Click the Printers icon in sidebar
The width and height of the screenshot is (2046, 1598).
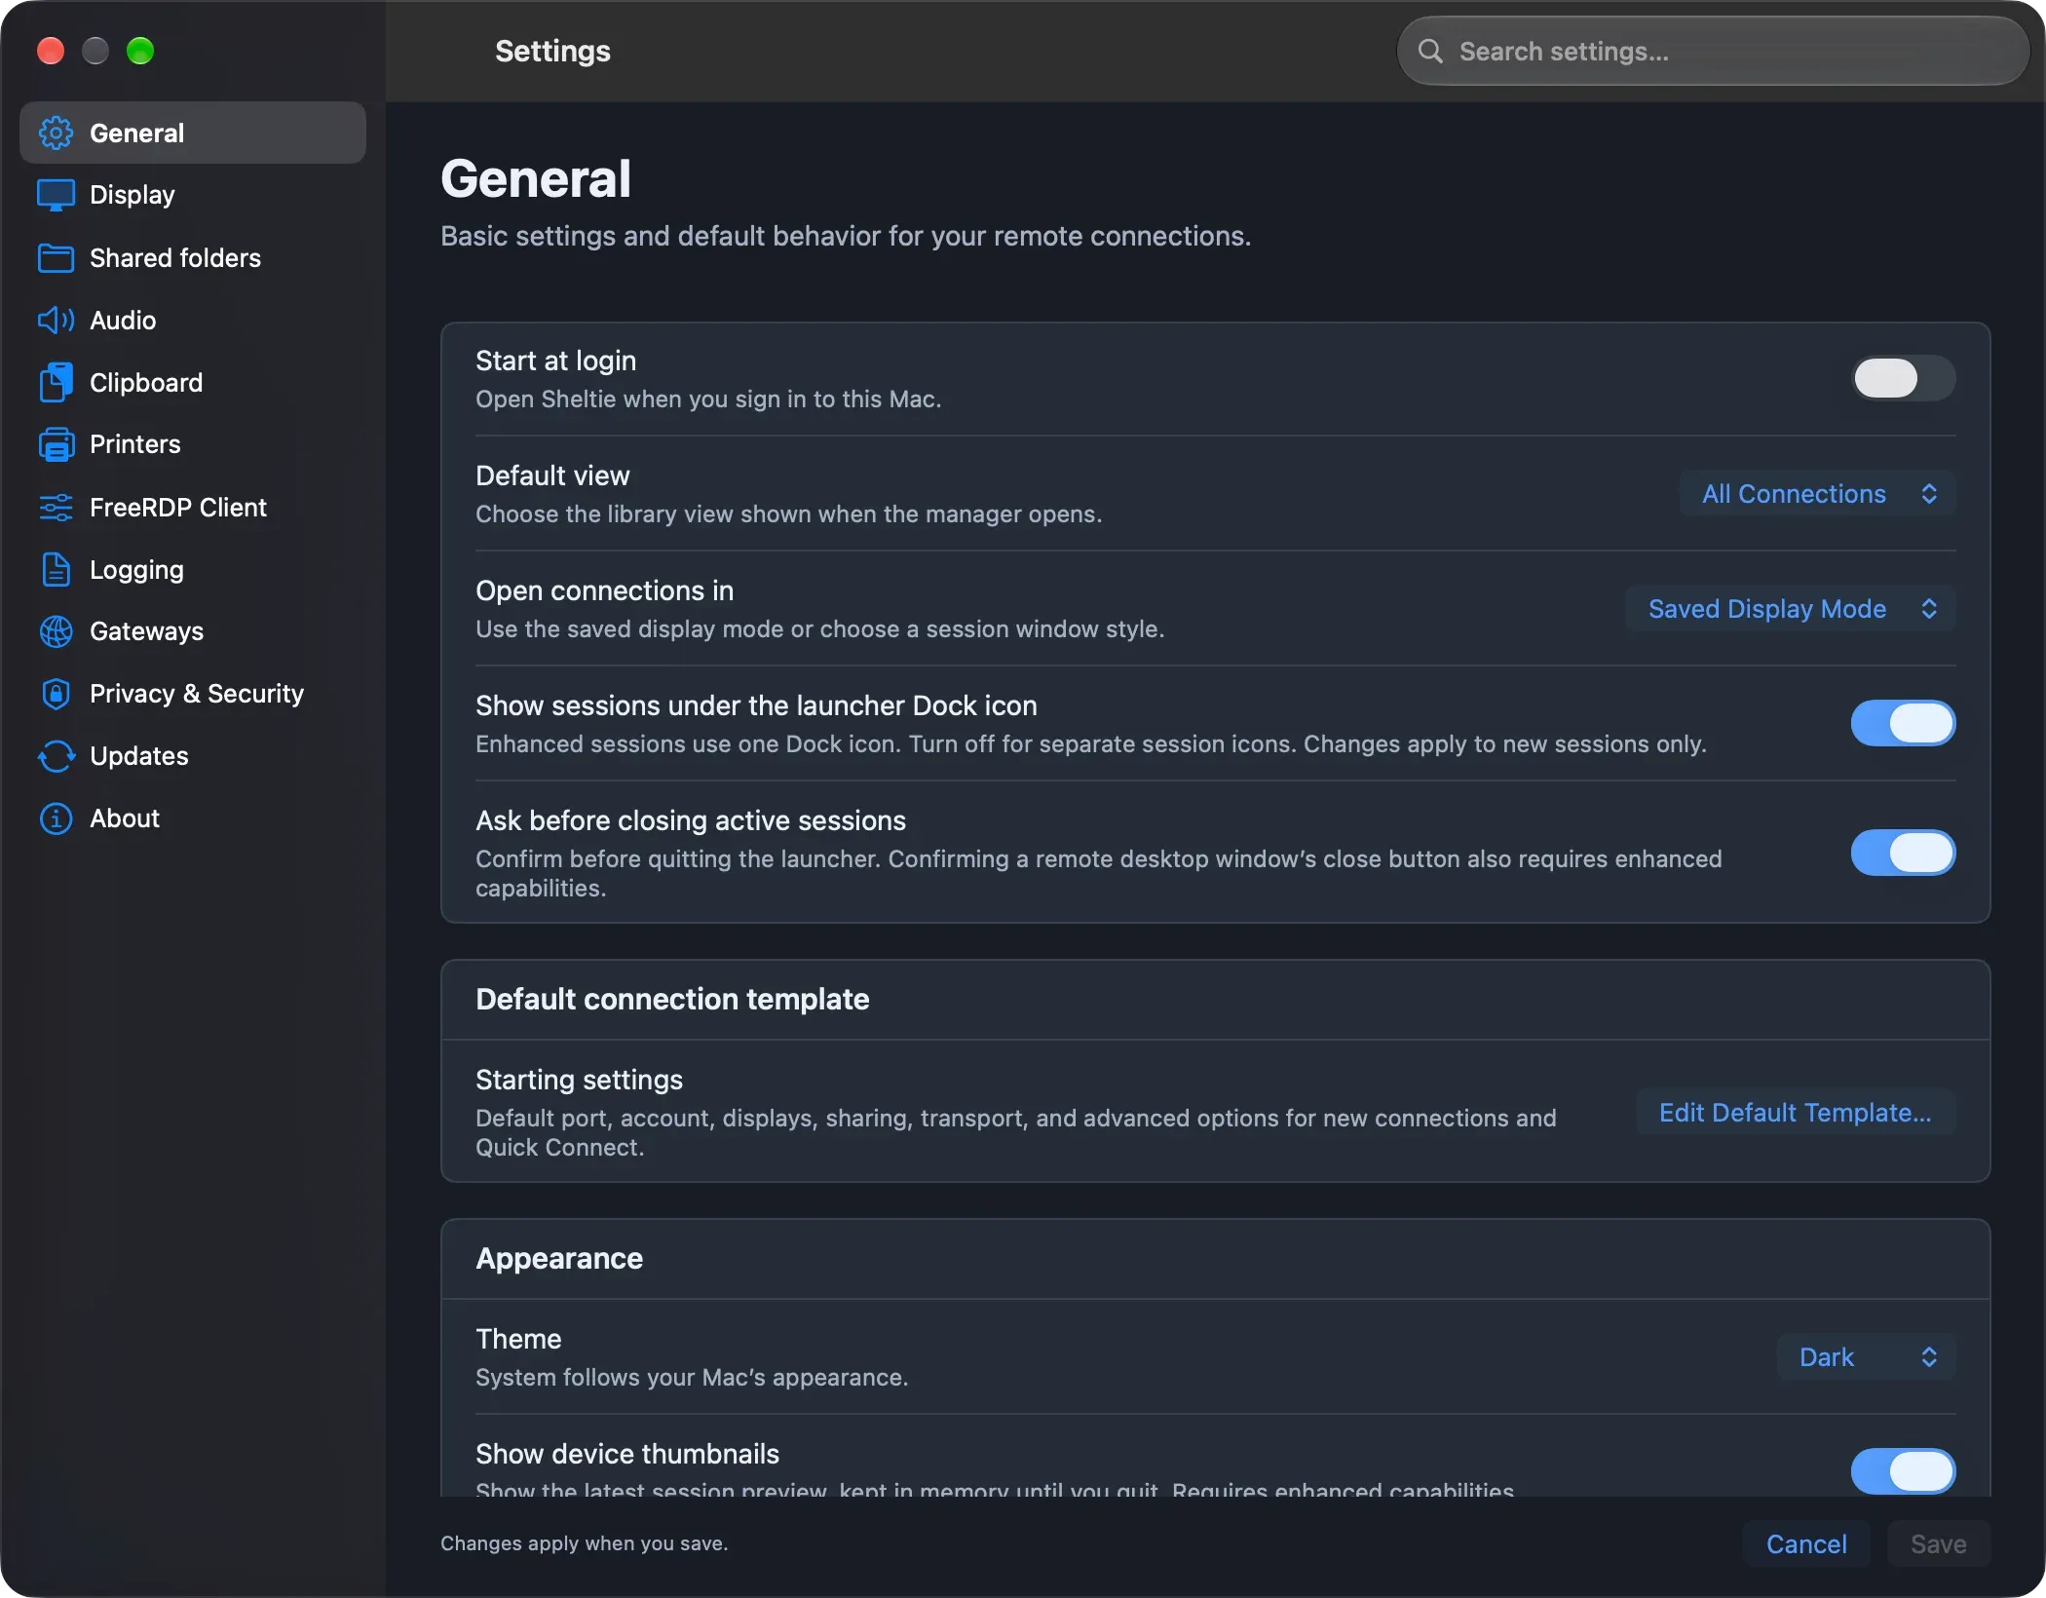point(56,444)
